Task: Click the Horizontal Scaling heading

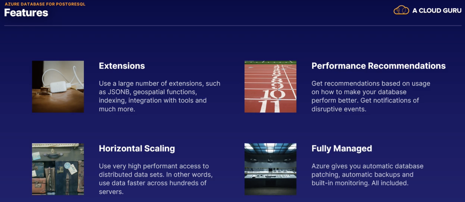Action: point(137,149)
